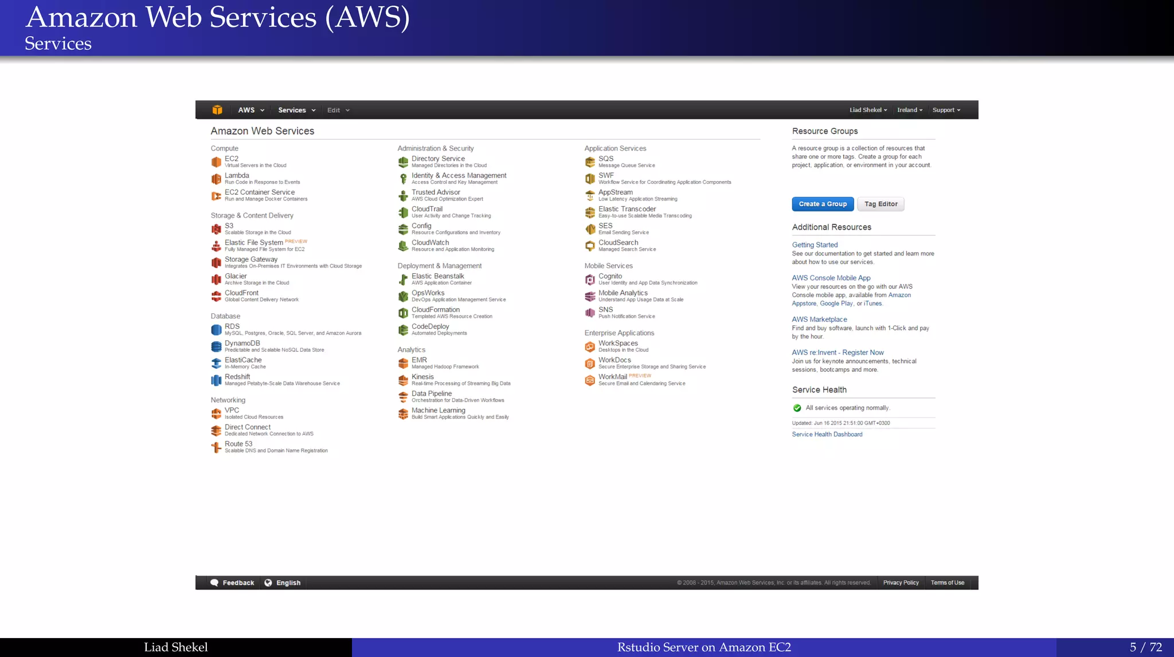The image size is (1174, 657).
Task: Click the WorkSpaces icon
Action: (x=590, y=347)
